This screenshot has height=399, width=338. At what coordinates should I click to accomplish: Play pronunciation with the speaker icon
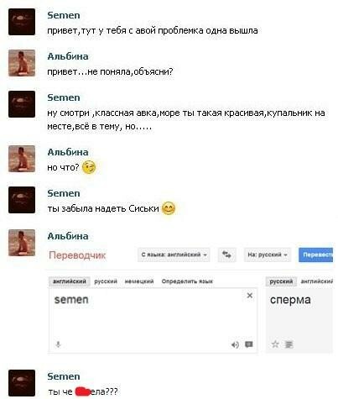point(235,344)
